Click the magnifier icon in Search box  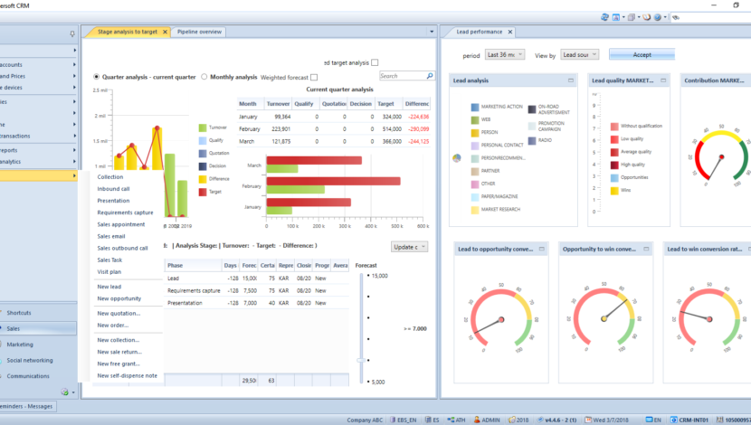(428, 77)
